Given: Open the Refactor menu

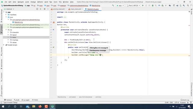Looking at the screenshot, I should 40,2.
